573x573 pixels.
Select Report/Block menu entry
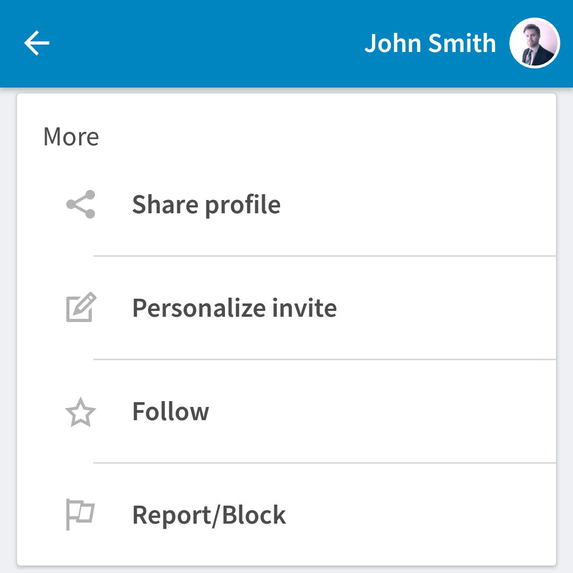click(x=286, y=515)
